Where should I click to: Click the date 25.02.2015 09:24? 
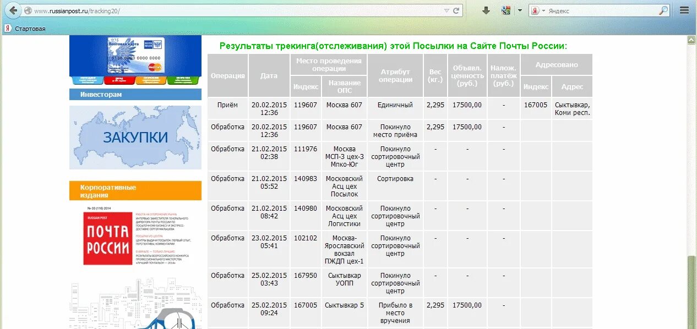tap(269, 312)
